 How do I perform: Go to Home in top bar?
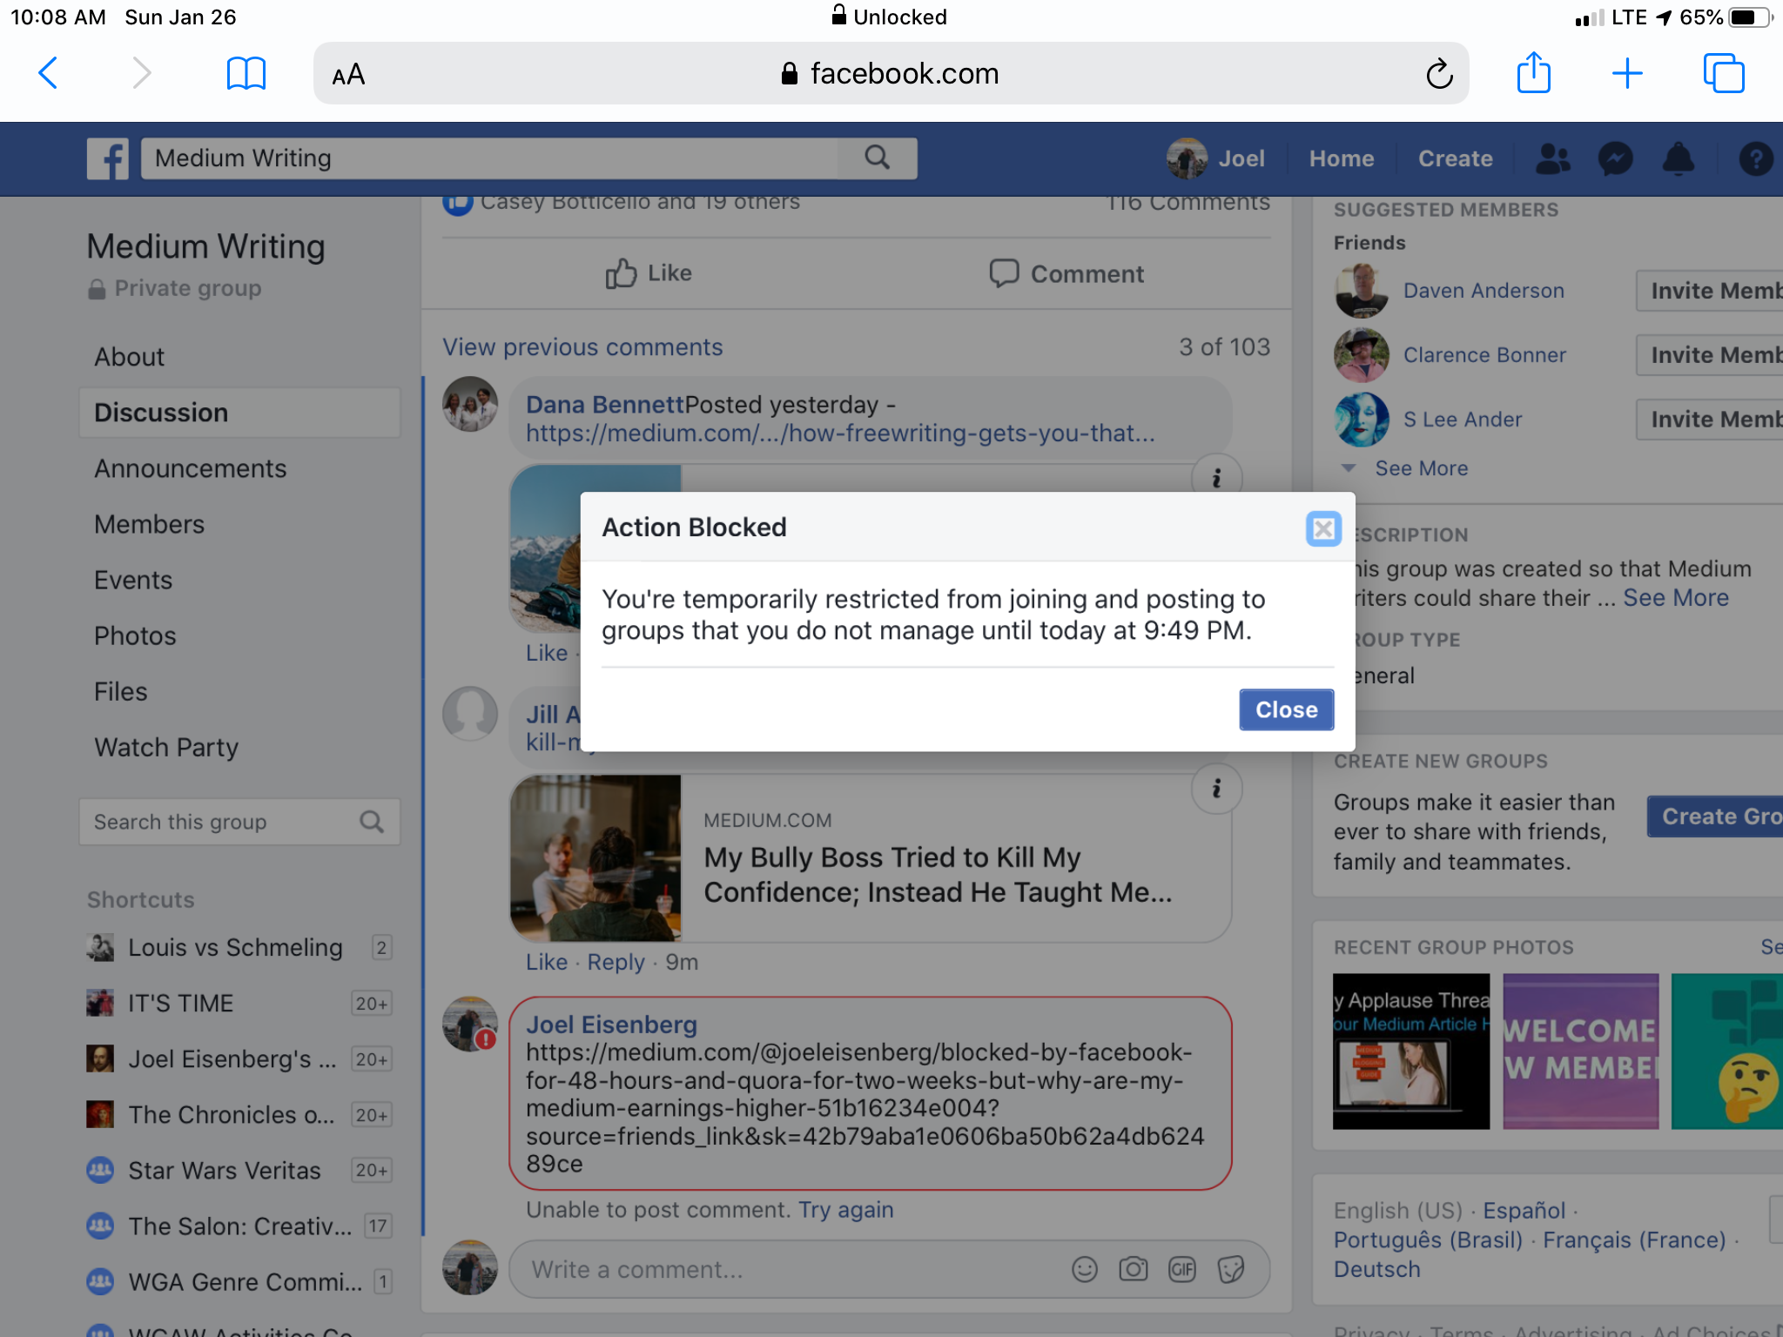(x=1341, y=158)
